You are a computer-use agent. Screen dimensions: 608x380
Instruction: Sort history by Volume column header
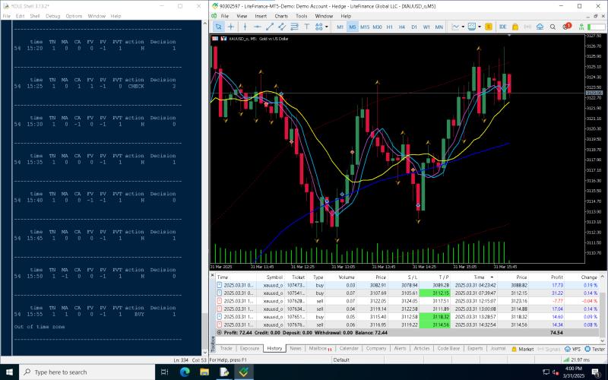[347, 277]
